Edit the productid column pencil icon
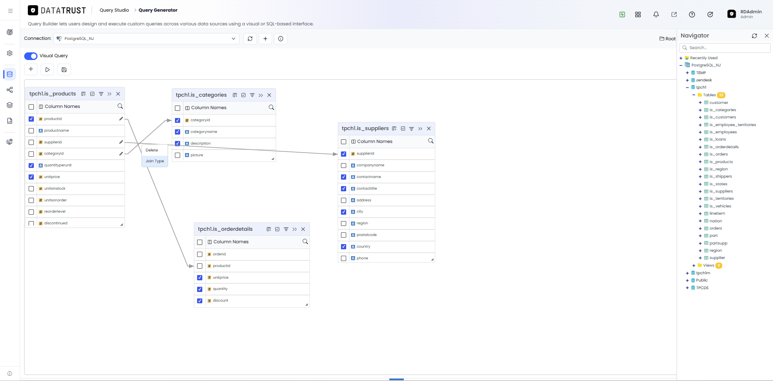Screen dimensions: 773x381 coord(121,119)
